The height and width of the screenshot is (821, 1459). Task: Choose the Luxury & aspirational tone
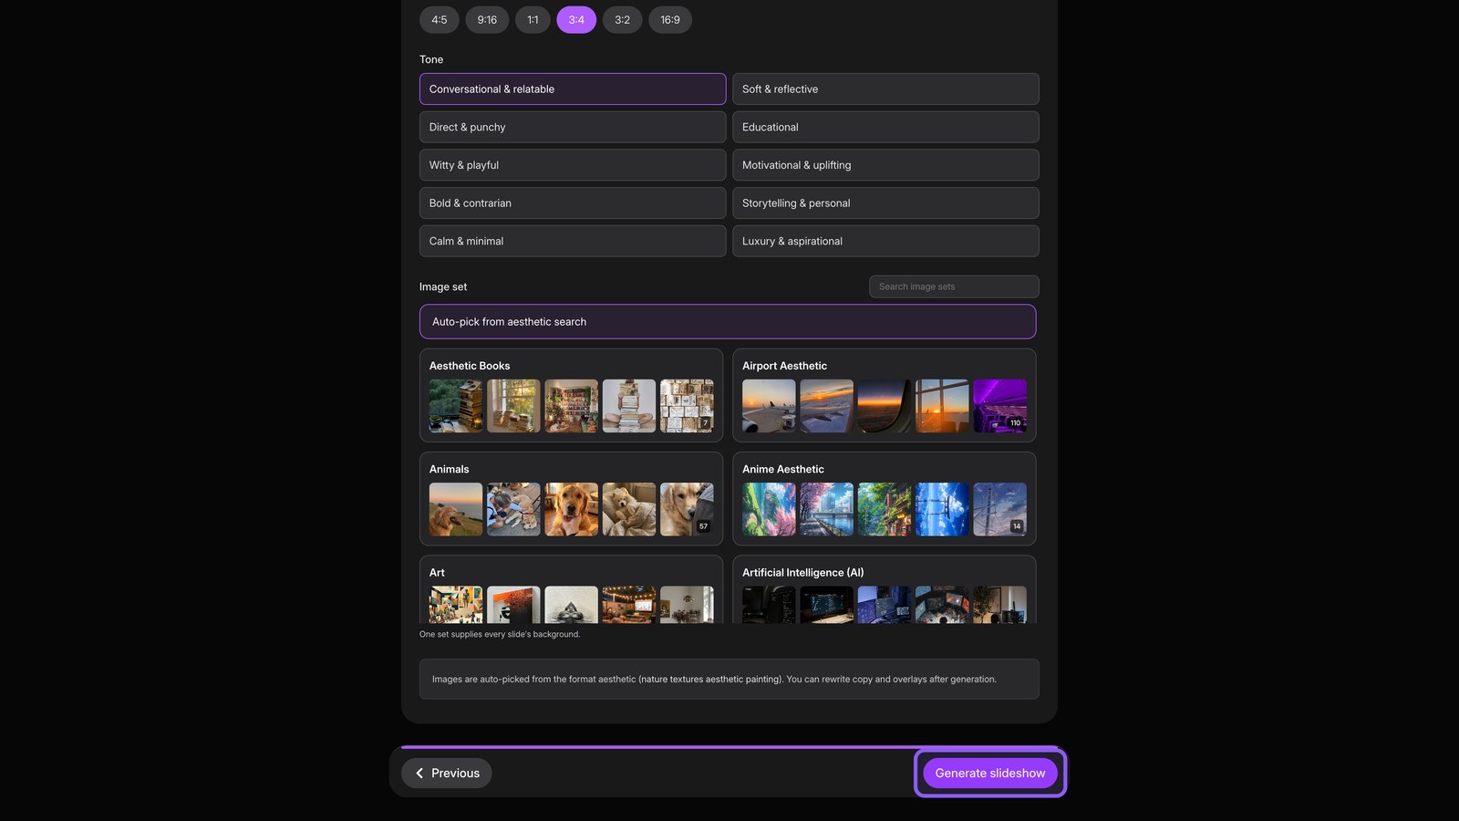coord(885,241)
